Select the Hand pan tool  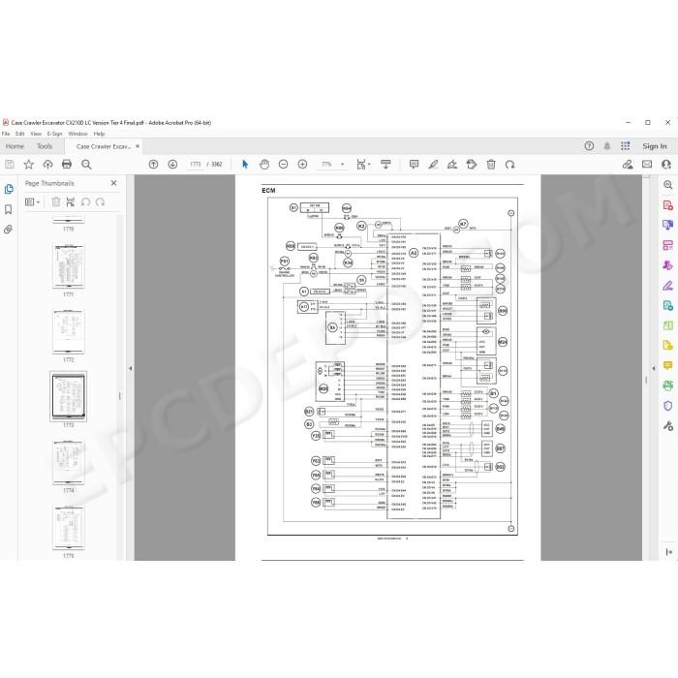click(x=264, y=165)
